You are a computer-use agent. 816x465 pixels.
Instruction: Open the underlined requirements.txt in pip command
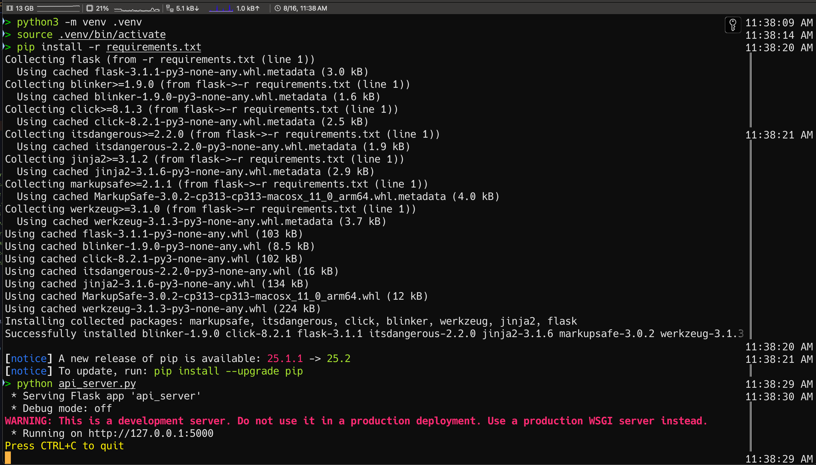(x=154, y=47)
